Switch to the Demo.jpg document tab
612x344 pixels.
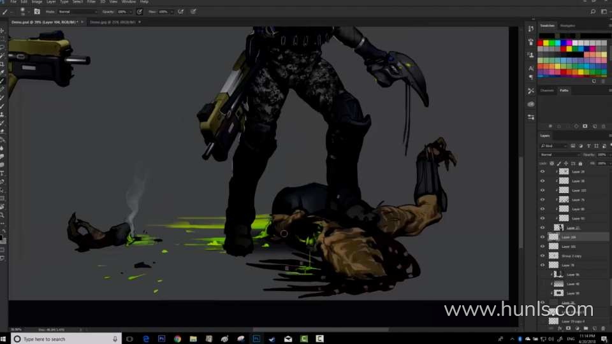point(113,22)
